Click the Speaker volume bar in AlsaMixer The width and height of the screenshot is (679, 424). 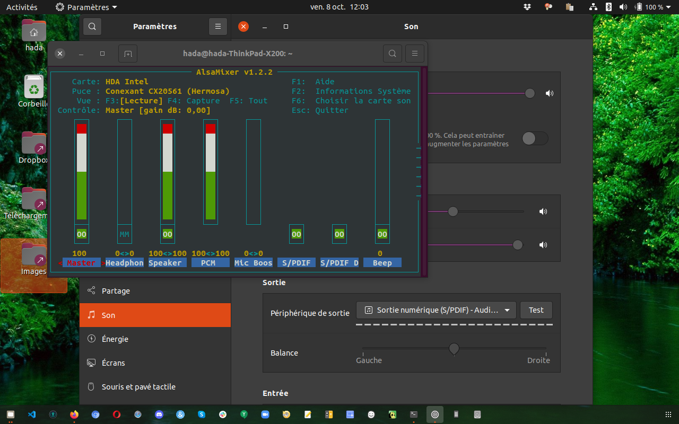(x=168, y=172)
